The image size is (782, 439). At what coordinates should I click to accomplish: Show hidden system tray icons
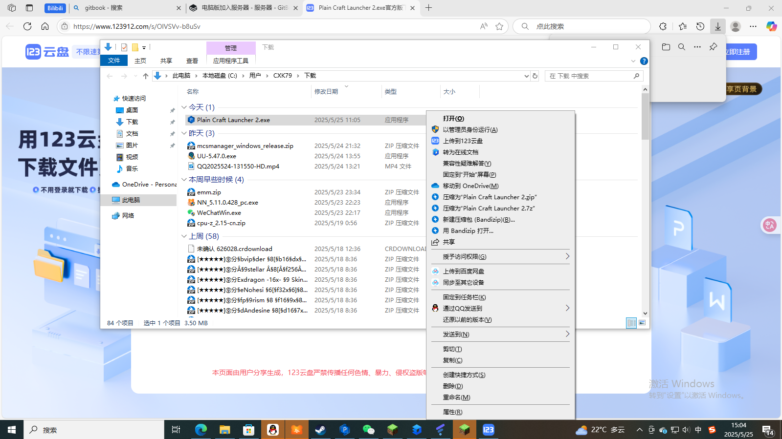(639, 430)
